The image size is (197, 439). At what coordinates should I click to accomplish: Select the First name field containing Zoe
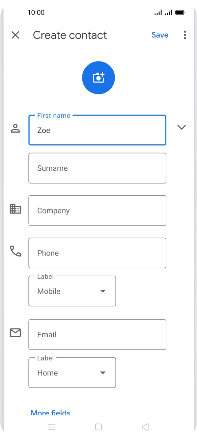coord(97,130)
